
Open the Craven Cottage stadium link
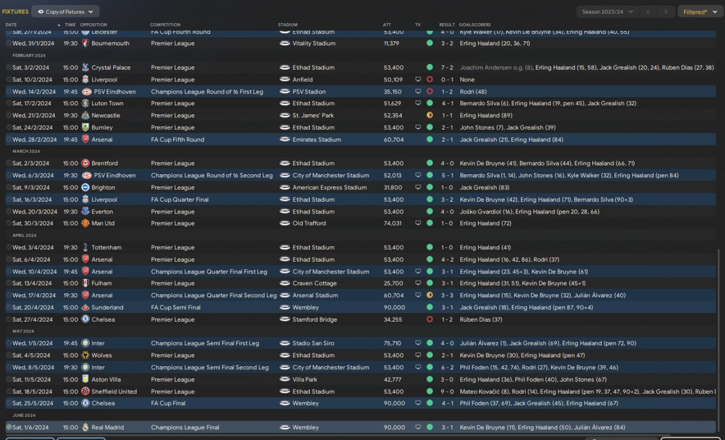pyautogui.click(x=314, y=283)
